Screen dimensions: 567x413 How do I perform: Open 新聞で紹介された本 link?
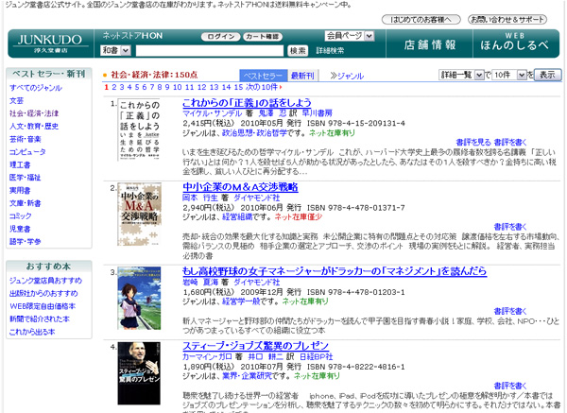click(x=40, y=319)
